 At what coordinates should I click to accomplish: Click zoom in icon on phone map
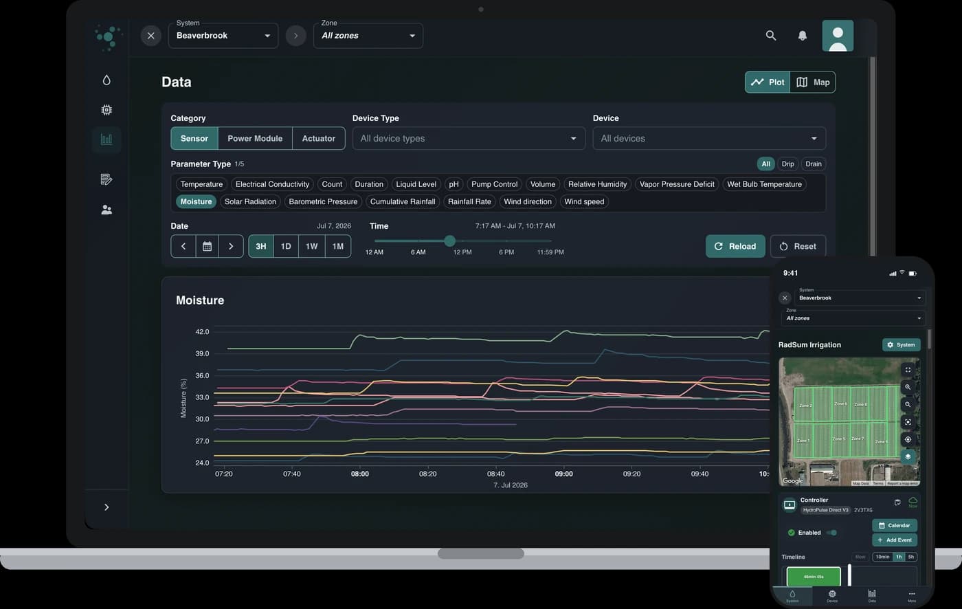click(x=908, y=387)
